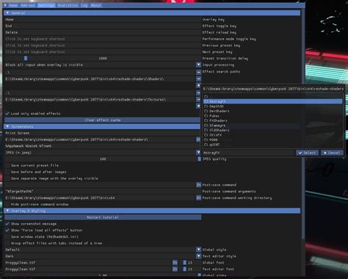Cancel the folder picker dialog
This screenshot has height=279, width=348.
(x=332, y=153)
